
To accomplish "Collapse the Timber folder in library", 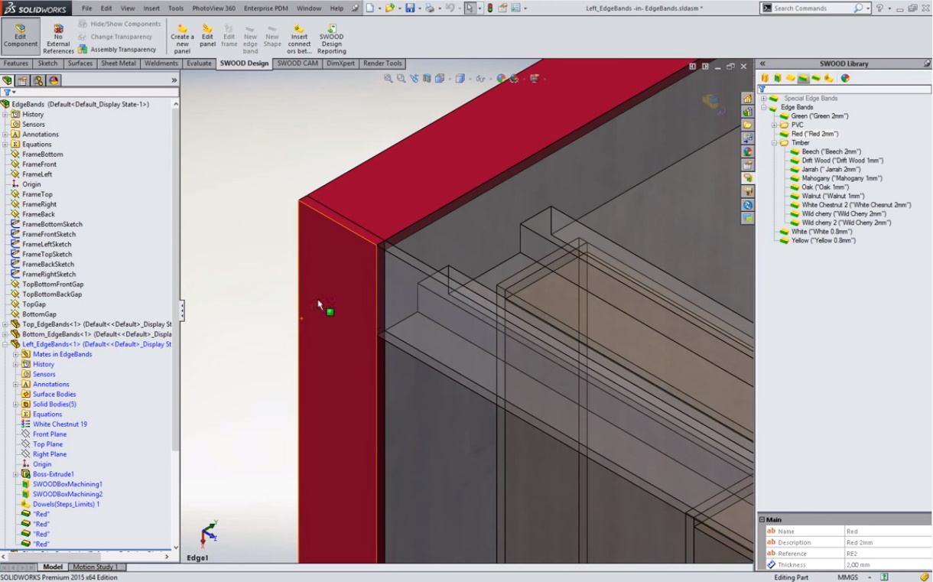I will [x=774, y=143].
